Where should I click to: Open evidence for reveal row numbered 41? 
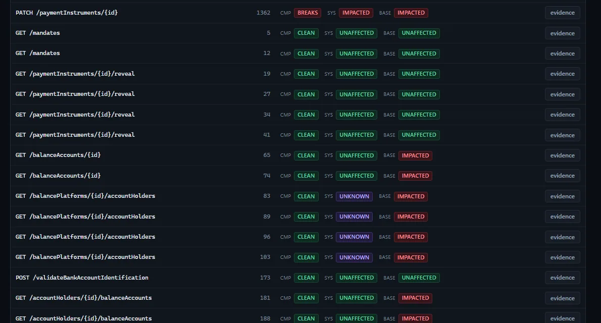(x=562, y=135)
